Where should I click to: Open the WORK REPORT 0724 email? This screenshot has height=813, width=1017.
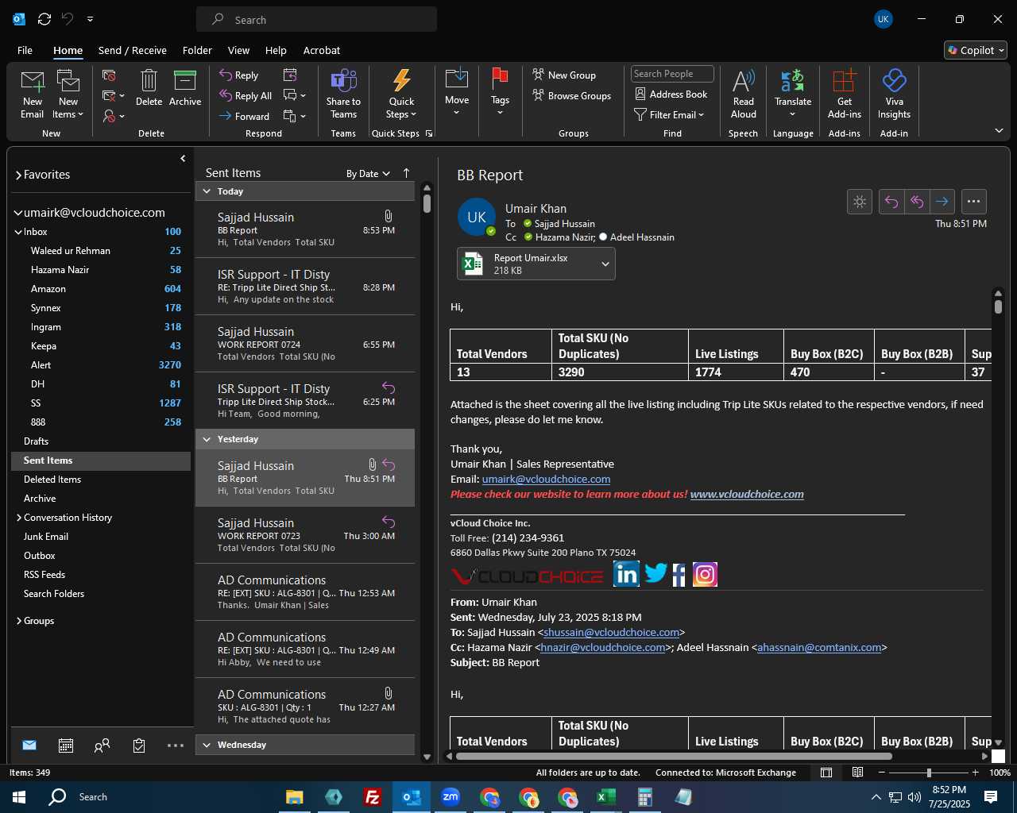point(305,344)
